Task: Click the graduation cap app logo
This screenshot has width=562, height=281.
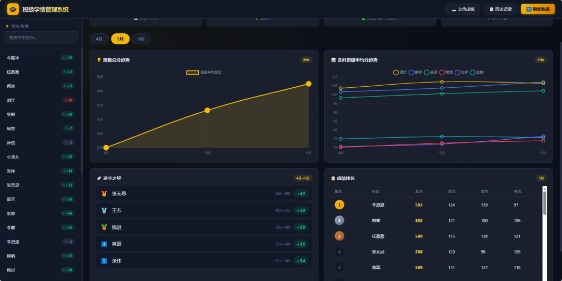Action: tap(13, 9)
